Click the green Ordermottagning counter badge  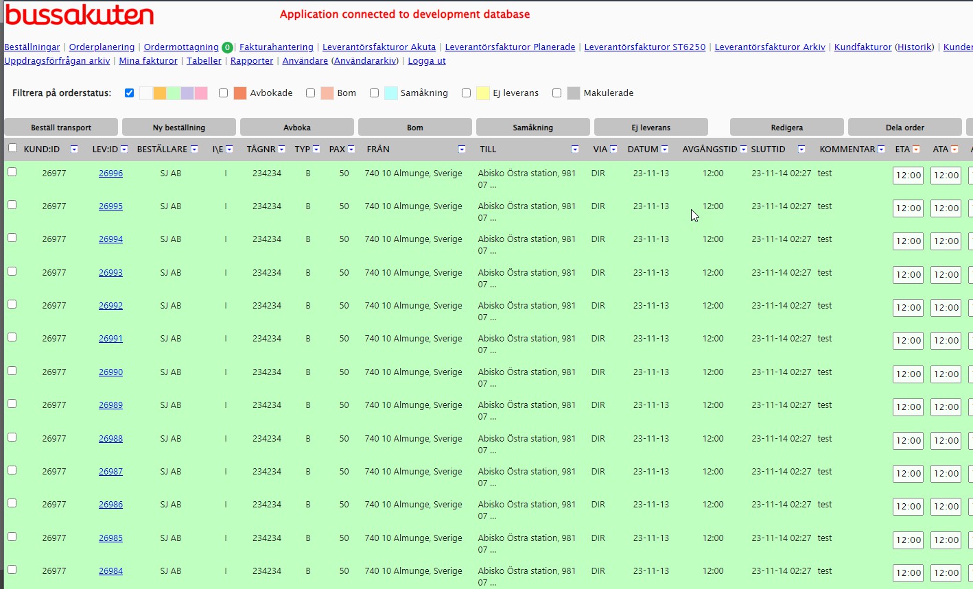click(x=227, y=47)
